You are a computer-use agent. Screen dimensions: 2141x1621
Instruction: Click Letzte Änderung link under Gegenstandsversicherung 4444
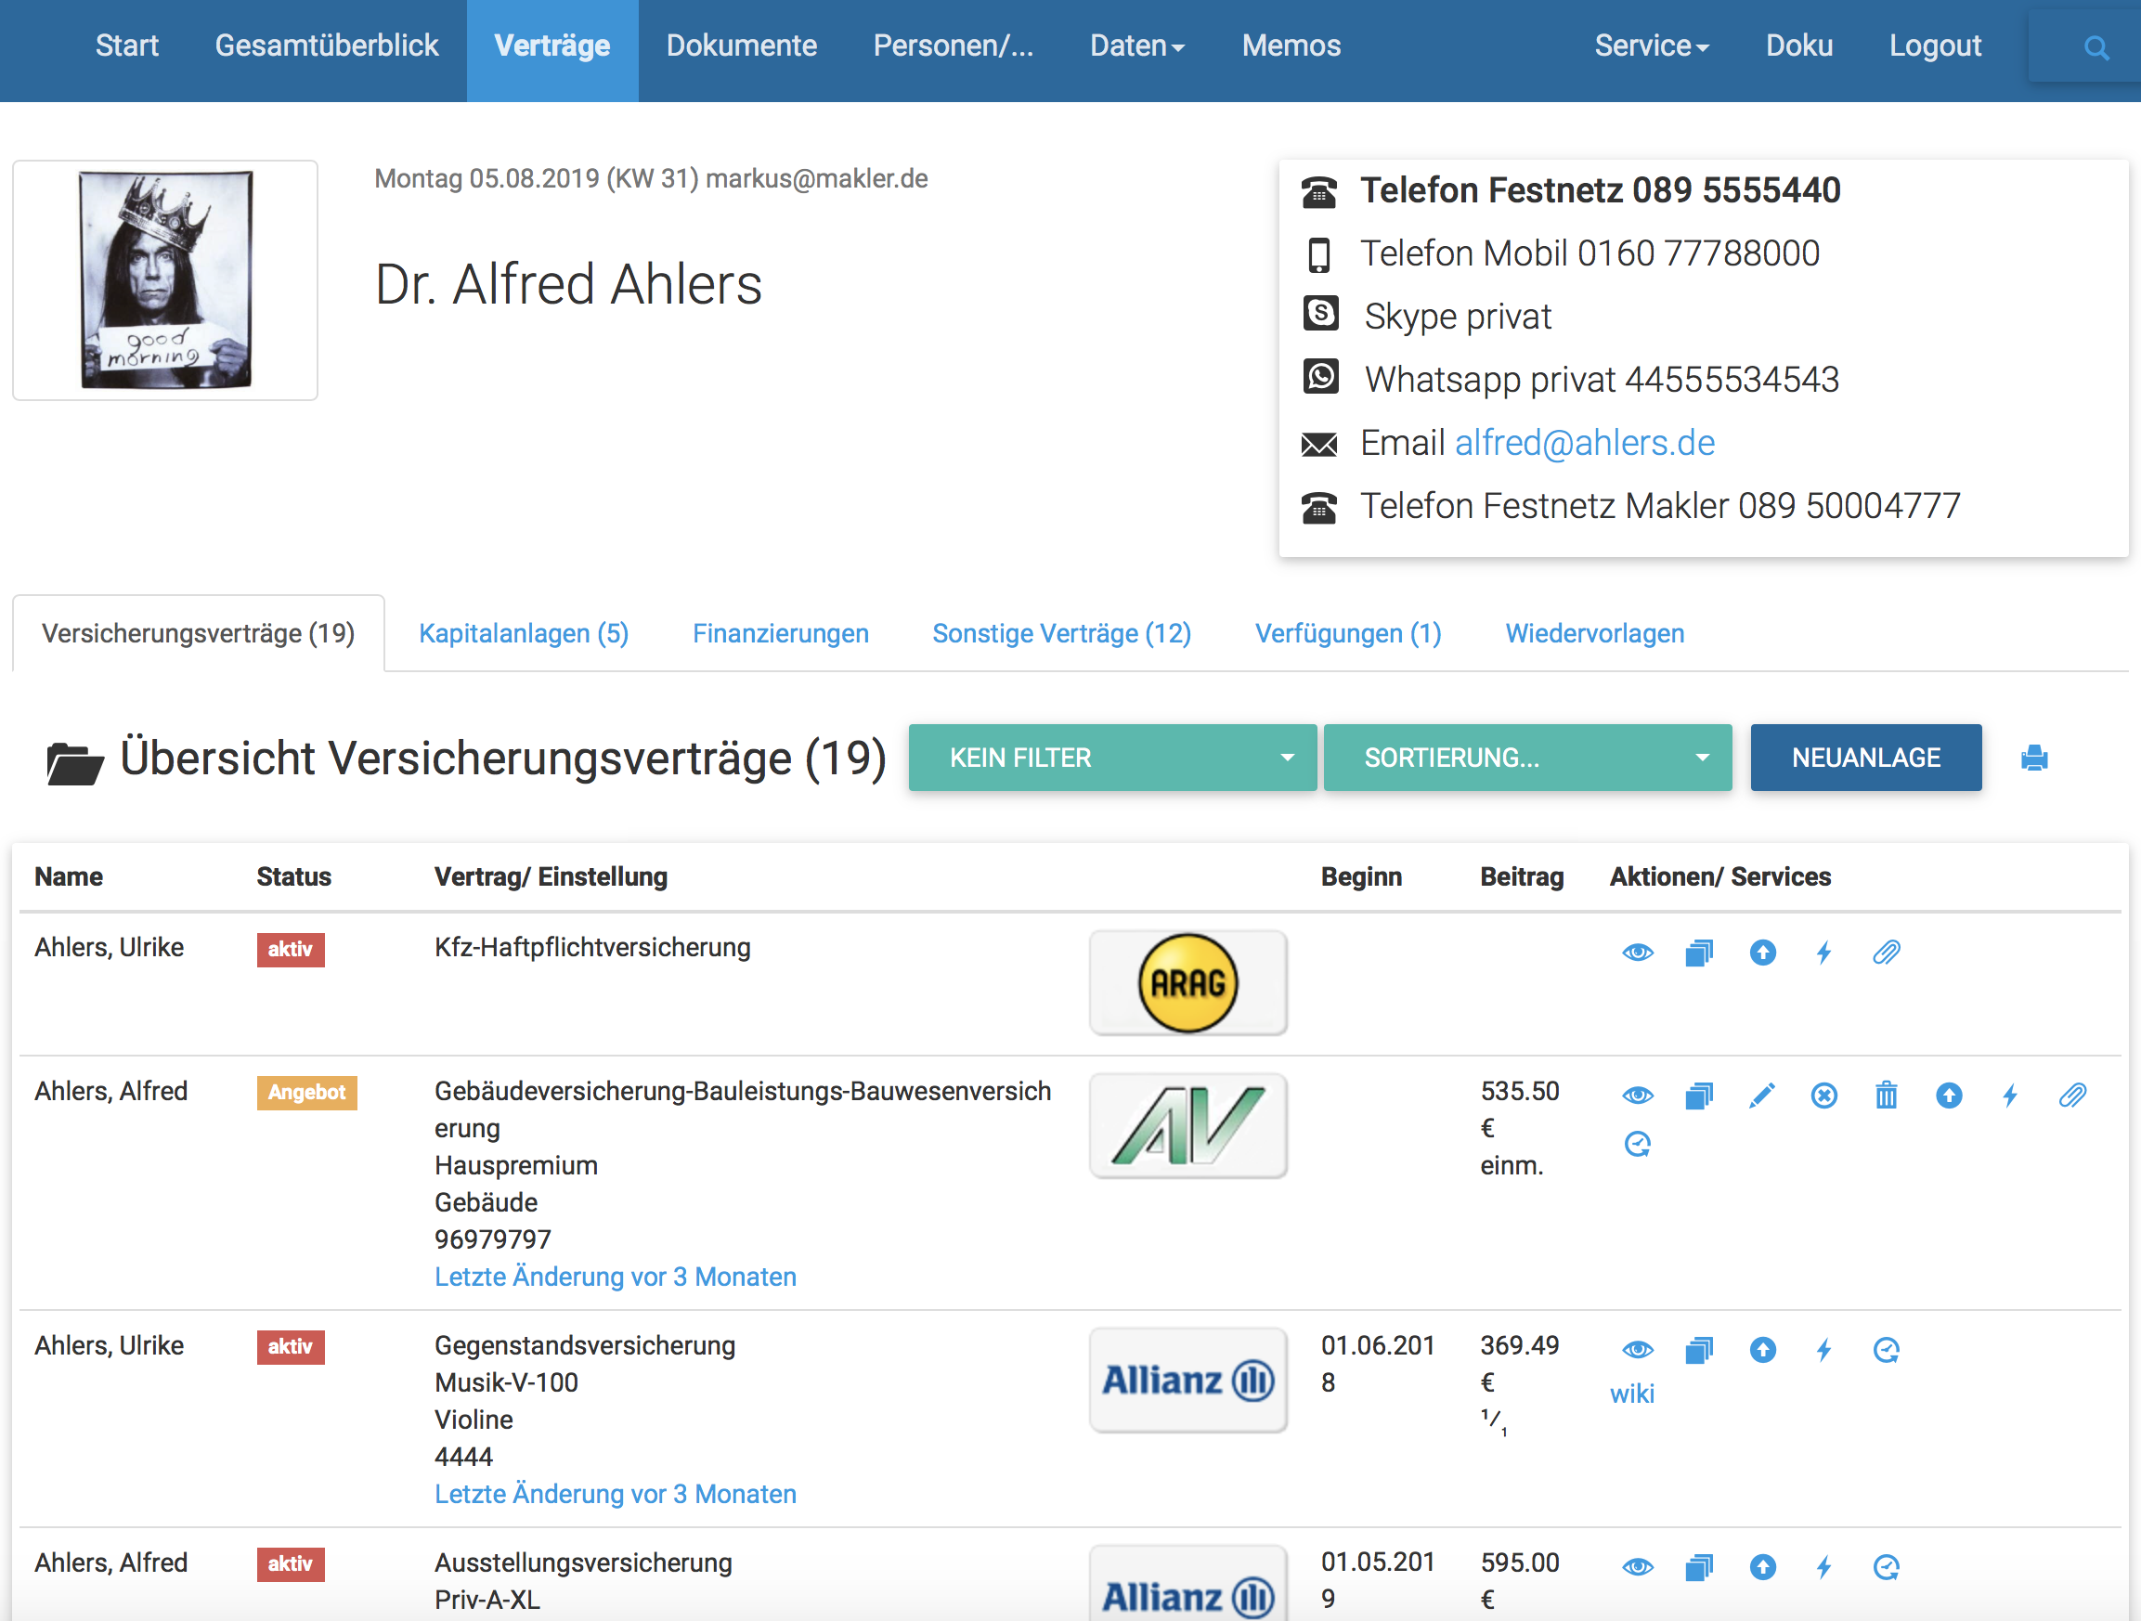pyautogui.click(x=615, y=1493)
